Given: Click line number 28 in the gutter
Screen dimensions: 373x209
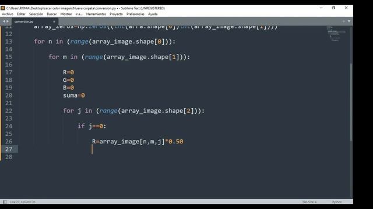Looking at the screenshot, I should click(9, 157).
